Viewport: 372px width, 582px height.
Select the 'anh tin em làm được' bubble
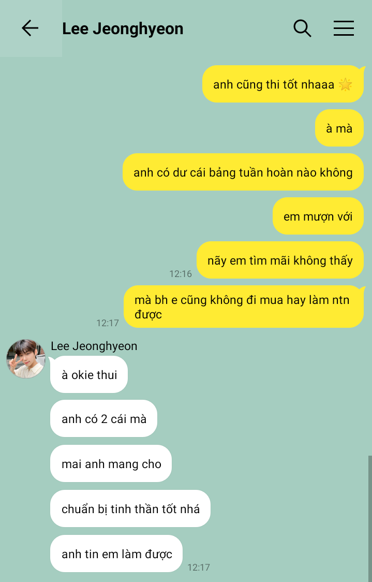pos(116,554)
